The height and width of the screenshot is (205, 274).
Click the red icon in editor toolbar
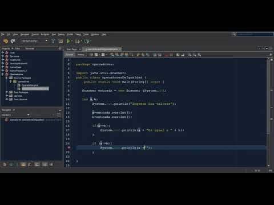point(167,55)
